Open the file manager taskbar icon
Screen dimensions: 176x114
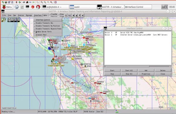coord(22,7)
